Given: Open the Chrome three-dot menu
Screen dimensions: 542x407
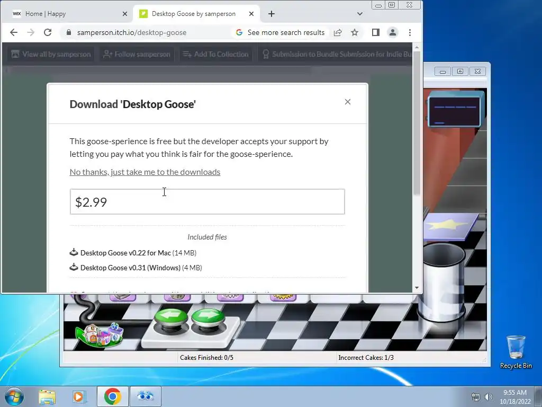Looking at the screenshot, I should pyautogui.click(x=410, y=32).
